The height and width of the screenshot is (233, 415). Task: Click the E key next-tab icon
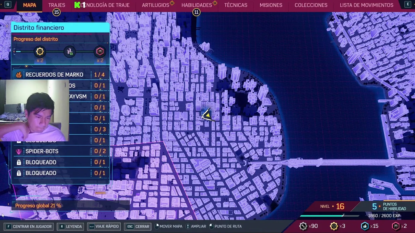pyautogui.click(x=408, y=5)
